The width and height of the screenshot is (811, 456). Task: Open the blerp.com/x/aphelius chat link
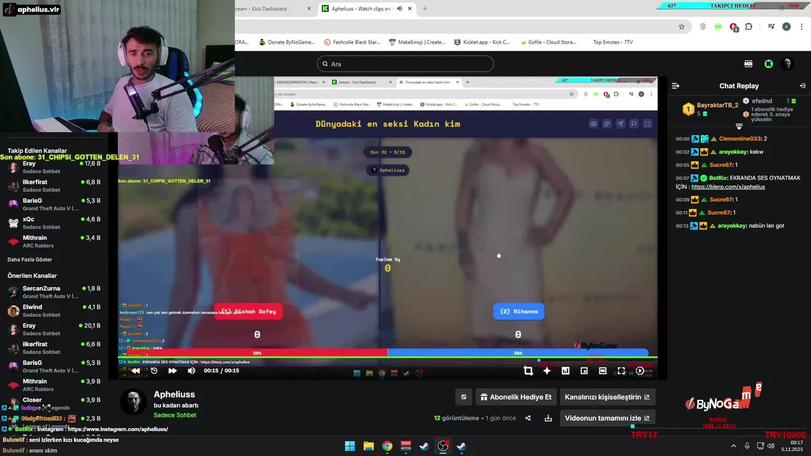click(728, 187)
